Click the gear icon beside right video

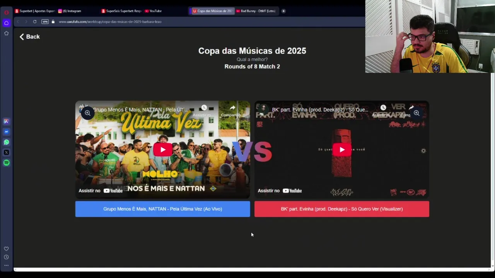[x=423, y=151]
